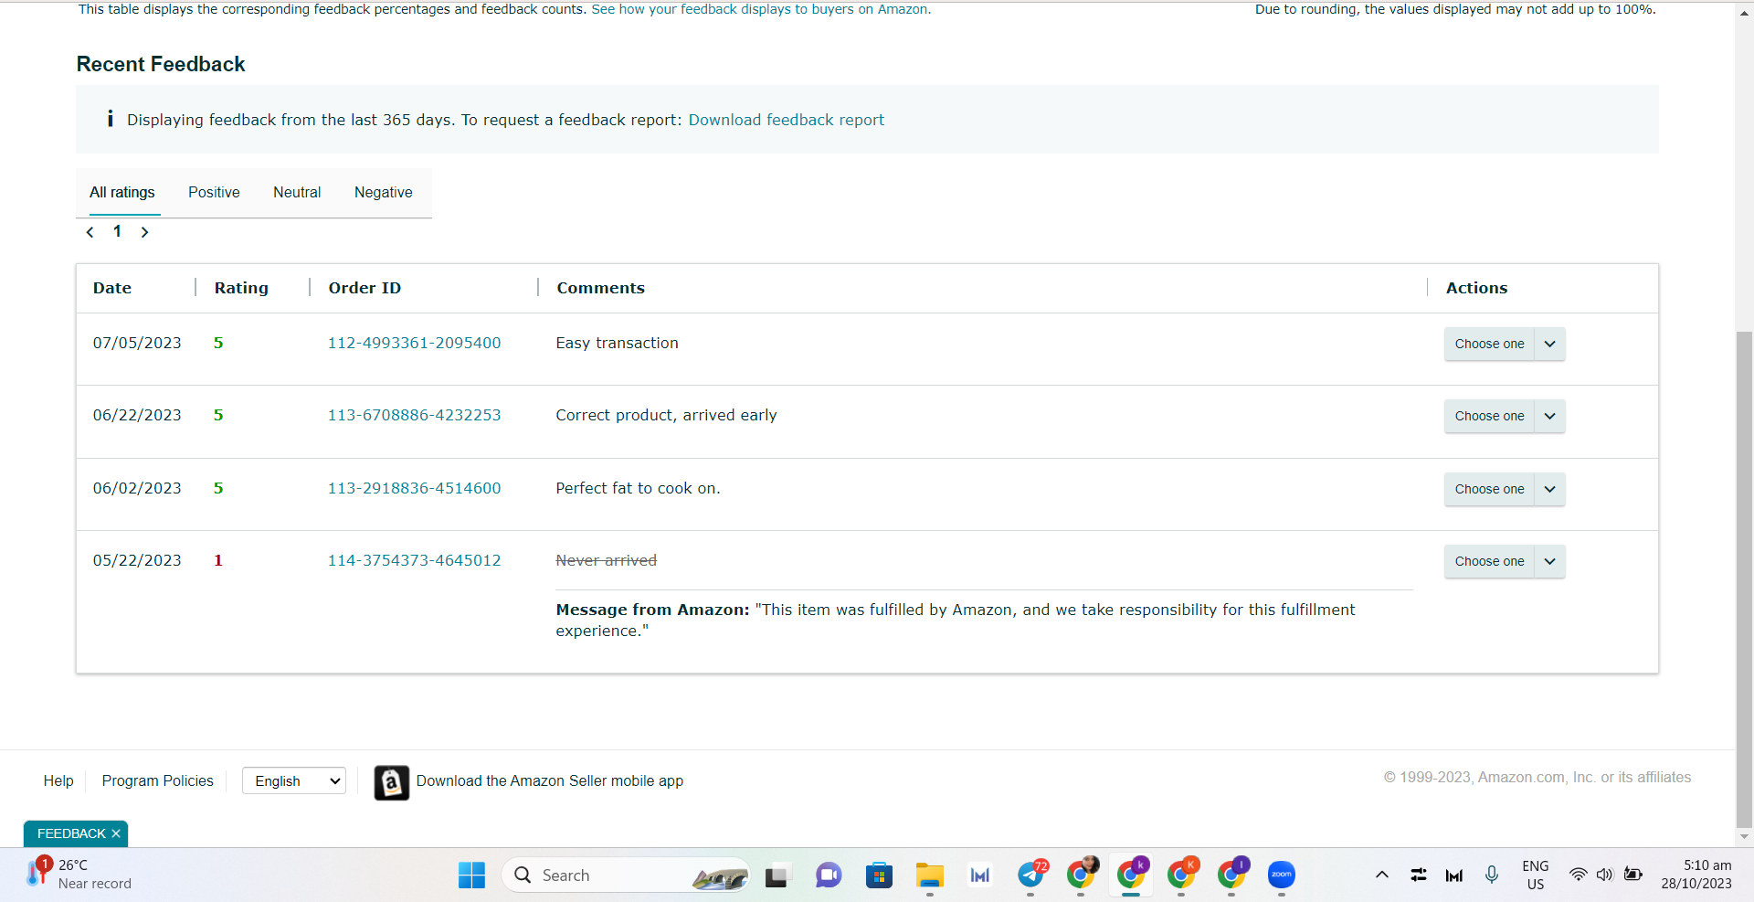1754x902 pixels.
Task: Open Microsoft Teams chat from taskbar
Action: [828, 875]
